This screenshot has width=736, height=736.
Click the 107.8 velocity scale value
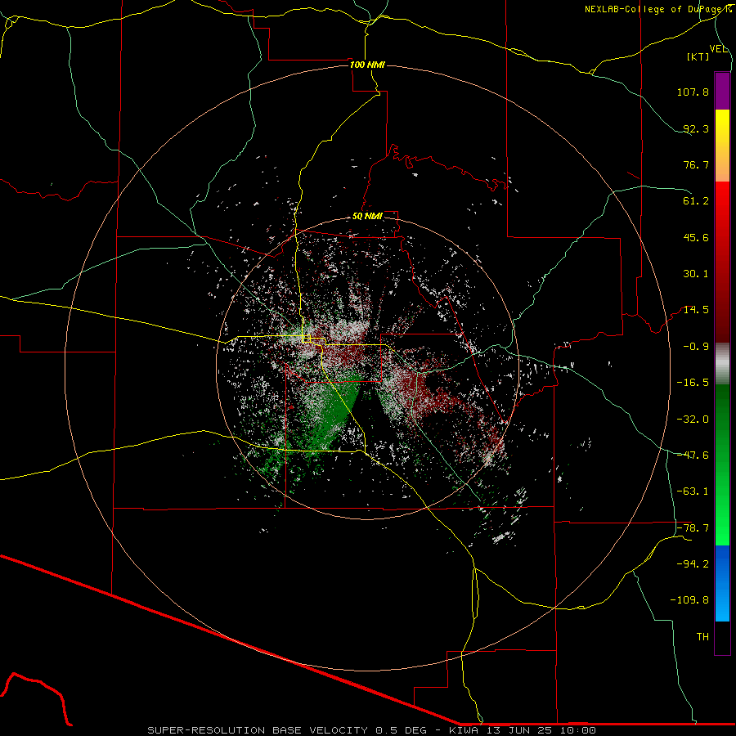pos(693,92)
